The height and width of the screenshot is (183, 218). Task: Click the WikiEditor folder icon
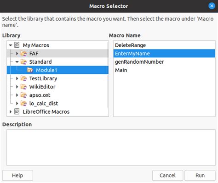coord(23,87)
